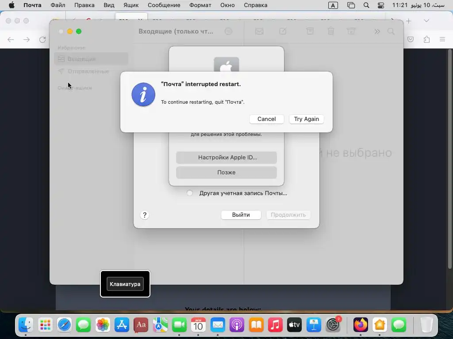Open the Почта menu
The height and width of the screenshot is (339, 453).
(x=32, y=5)
